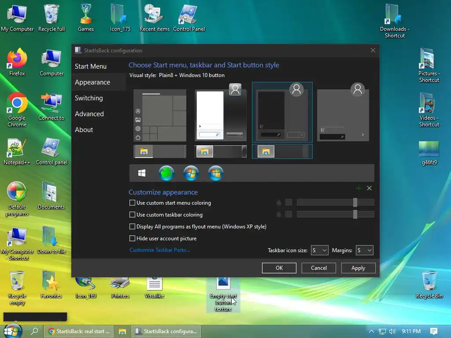Switch to StartIsBack Chrome taskbar window
The height and width of the screenshot is (338, 451).
(79, 331)
